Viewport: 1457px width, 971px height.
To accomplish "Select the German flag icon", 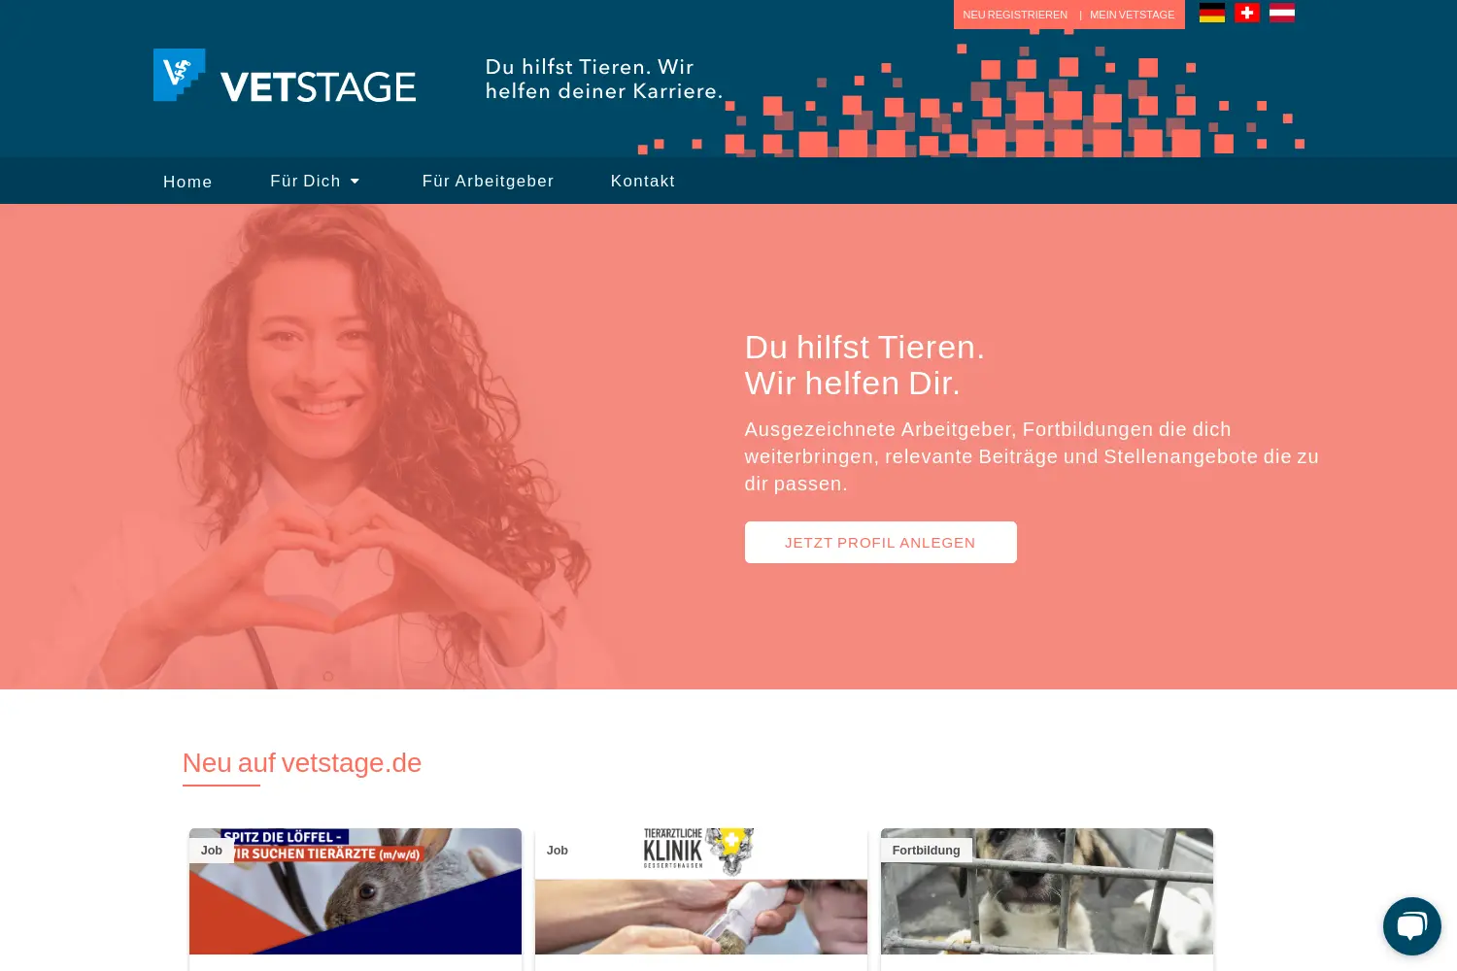I will coord(1211,13).
